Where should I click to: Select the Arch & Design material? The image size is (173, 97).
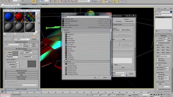pos(71,64)
